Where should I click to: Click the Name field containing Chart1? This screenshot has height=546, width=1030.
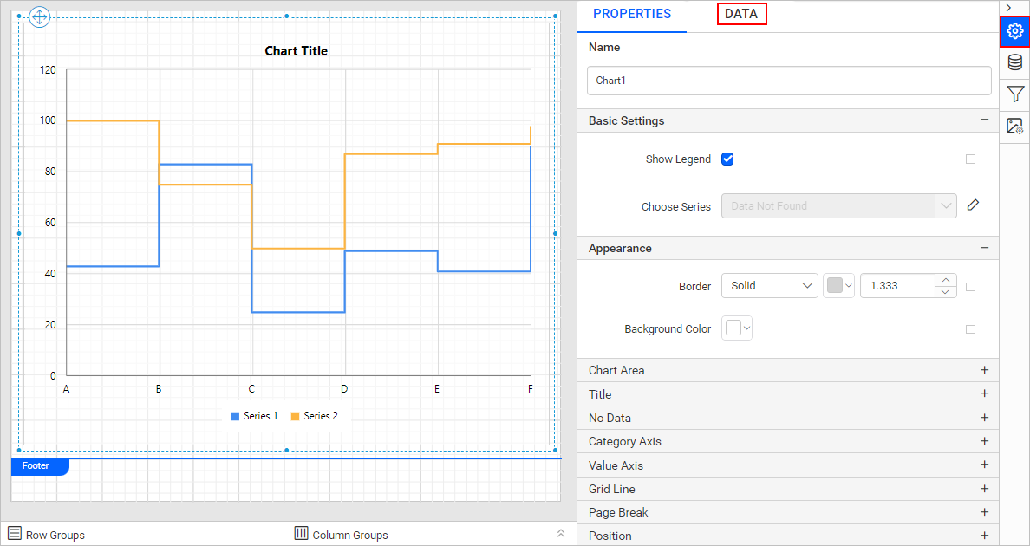pyautogui.click(x=788, y=80)
